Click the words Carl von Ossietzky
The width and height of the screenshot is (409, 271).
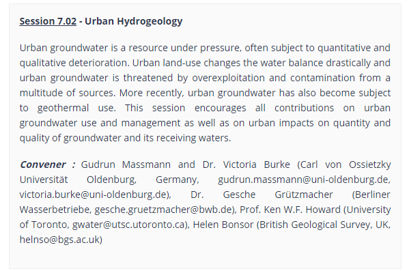[x=345, y=165]
